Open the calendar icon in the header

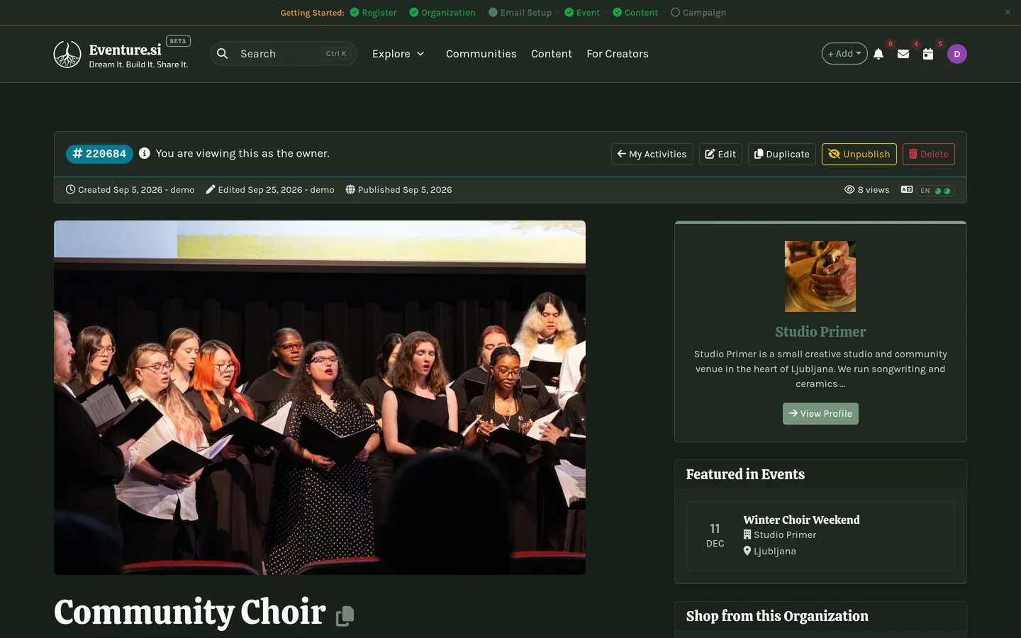(x=928, y=54)
